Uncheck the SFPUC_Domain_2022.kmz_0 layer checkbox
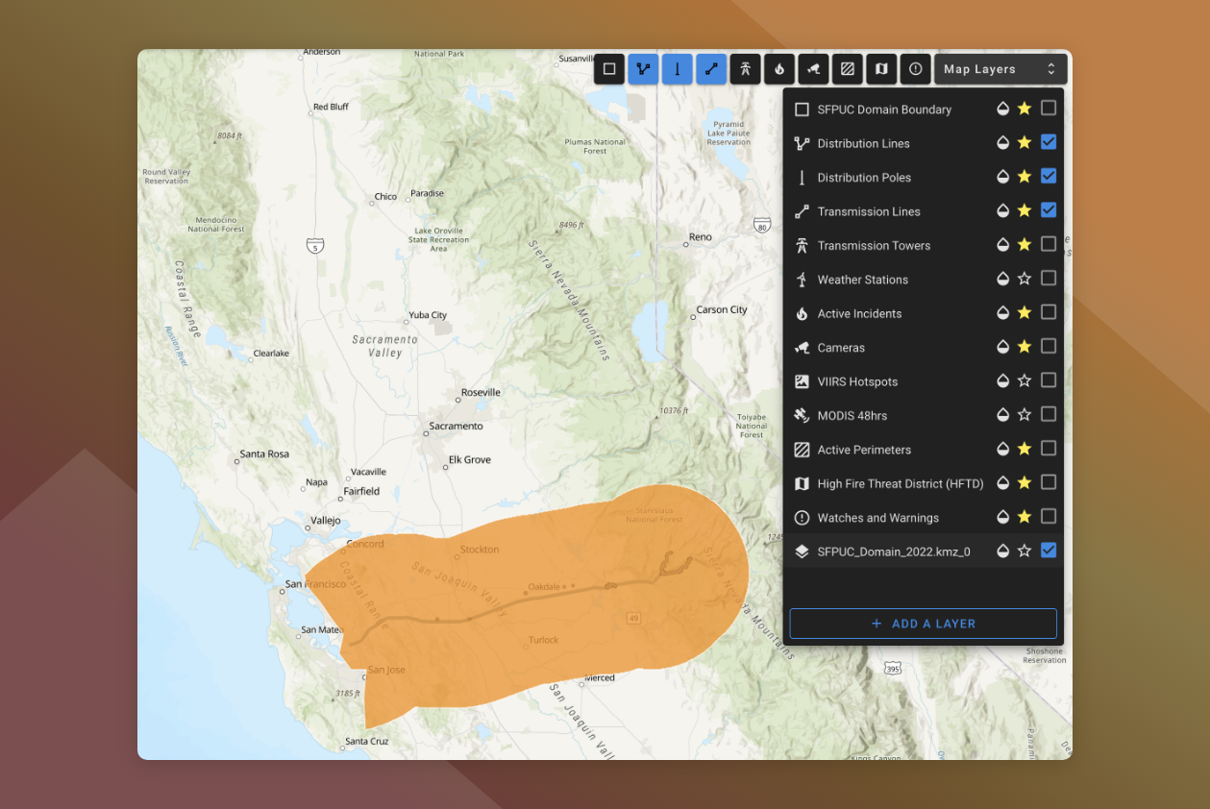The width and height of the screenshot is (1210, 809). [x=1049, y=551]
